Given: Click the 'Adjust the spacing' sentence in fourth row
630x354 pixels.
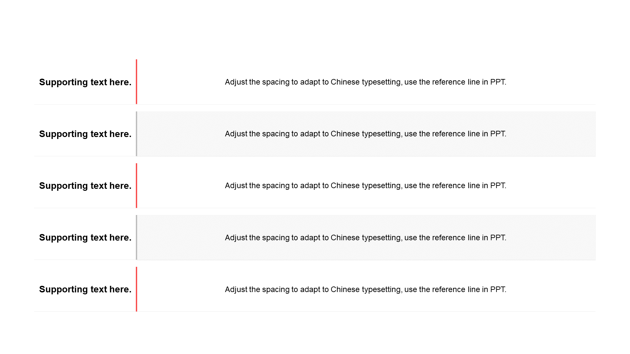Looking at the screenshot, I should (366, 238).
